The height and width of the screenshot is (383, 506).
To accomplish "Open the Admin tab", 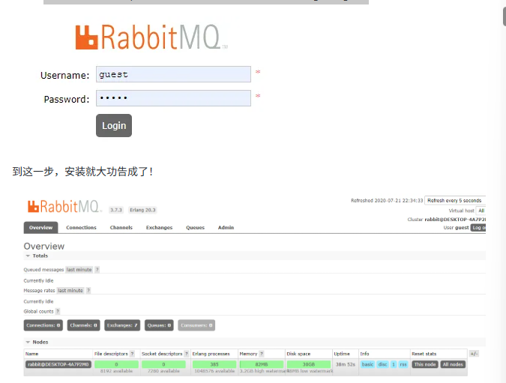I will pyautogui.click(x=226, y=227).
